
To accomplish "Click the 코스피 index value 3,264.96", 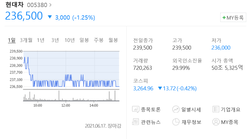I will [x=143, y=88].
